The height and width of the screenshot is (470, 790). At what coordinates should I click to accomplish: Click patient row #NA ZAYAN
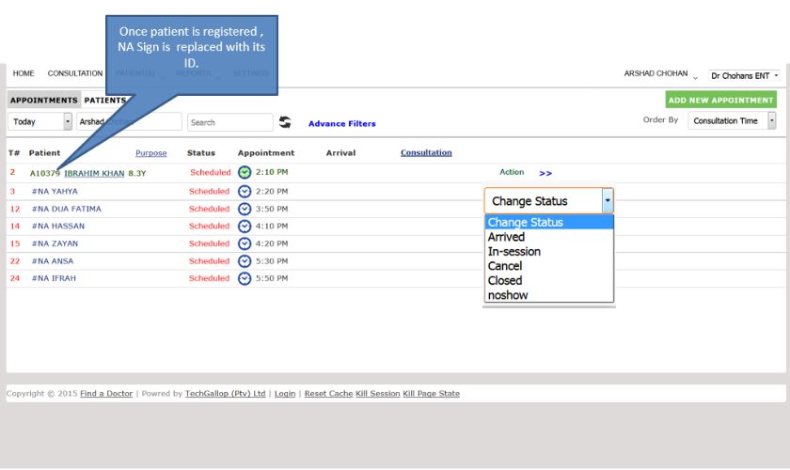click(x=55, y=243)
